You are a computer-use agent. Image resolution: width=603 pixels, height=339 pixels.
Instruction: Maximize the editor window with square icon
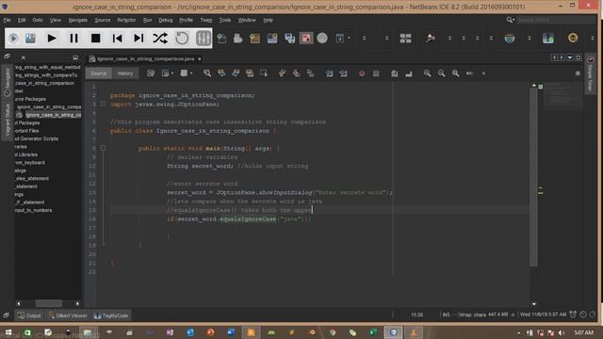tap(578, 57)
